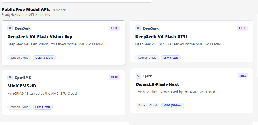258x125 pixels.
Task: Open the Qwen3.8-Flash-Next model title
Action: coord(157,84)
